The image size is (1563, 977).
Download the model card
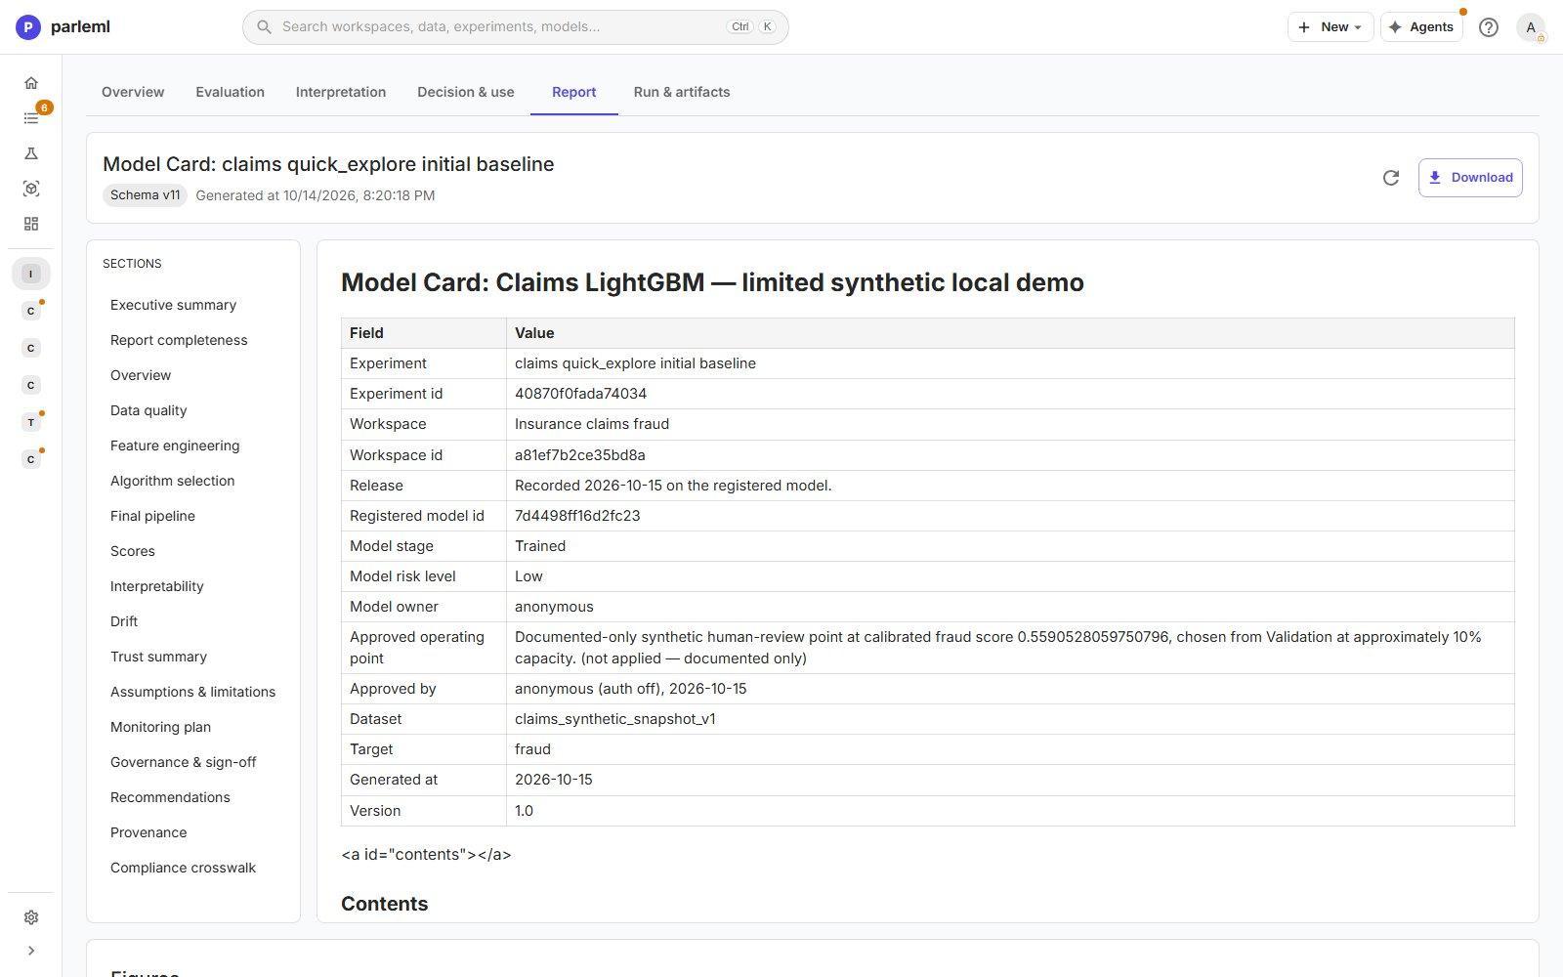[1470, 178]
